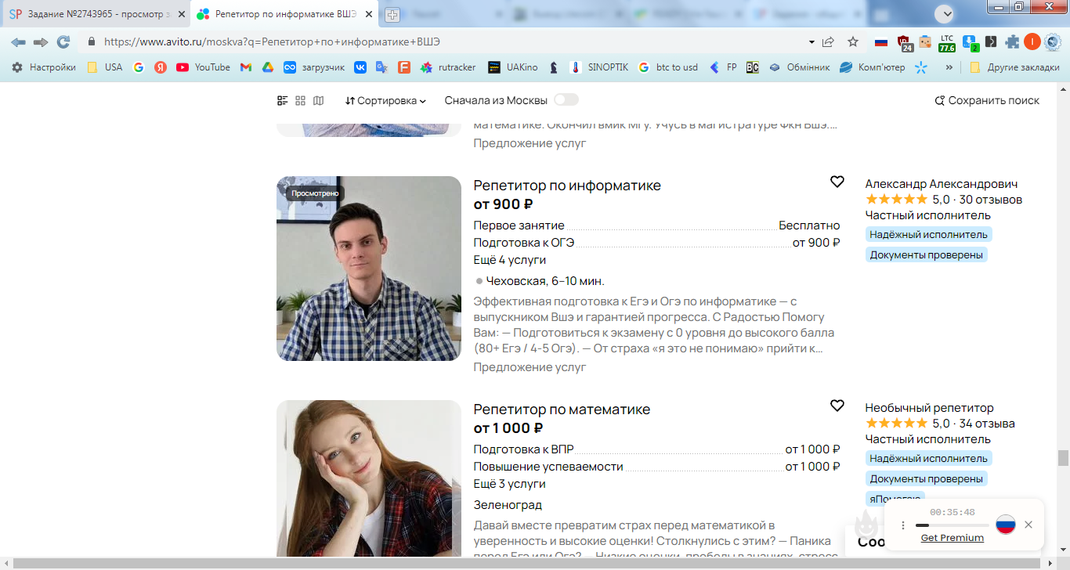The width and height of the screenshot is (1070, 570).
Task: Click the Russian flag in timer widget
Action: pos(1006,525)
